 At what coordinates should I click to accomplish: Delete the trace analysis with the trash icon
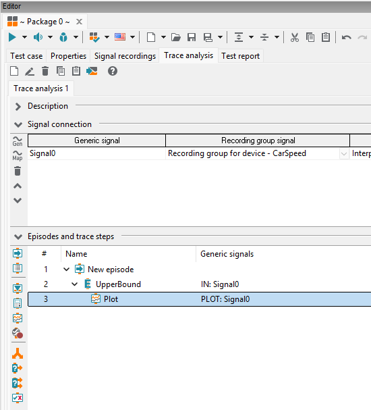tap(45, 71)
